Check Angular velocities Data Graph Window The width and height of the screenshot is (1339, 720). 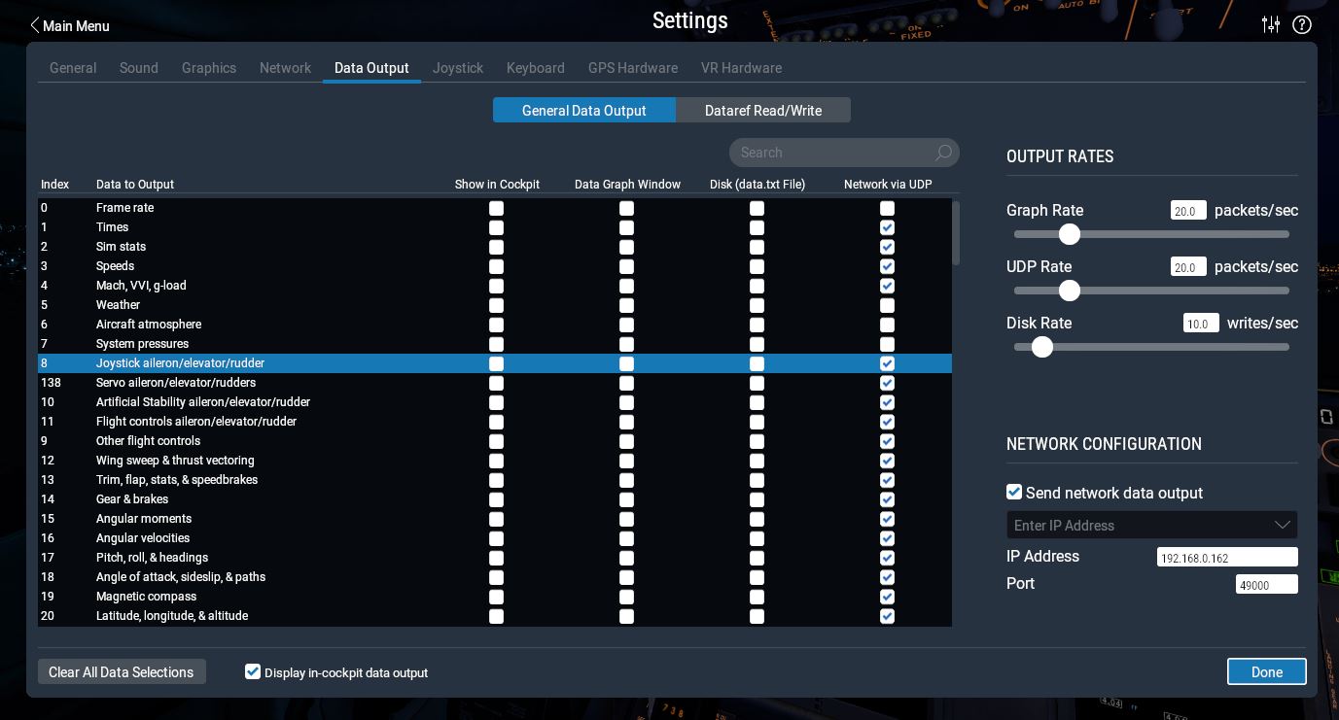click(x=626, y=538)
